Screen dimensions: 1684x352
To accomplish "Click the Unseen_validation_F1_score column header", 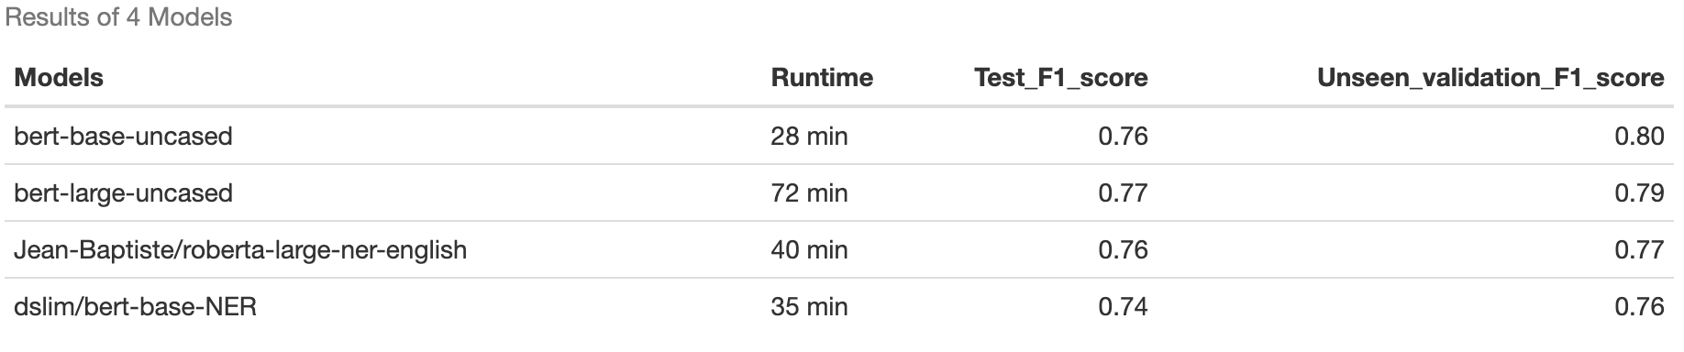I will click(x=1490, y=78).
